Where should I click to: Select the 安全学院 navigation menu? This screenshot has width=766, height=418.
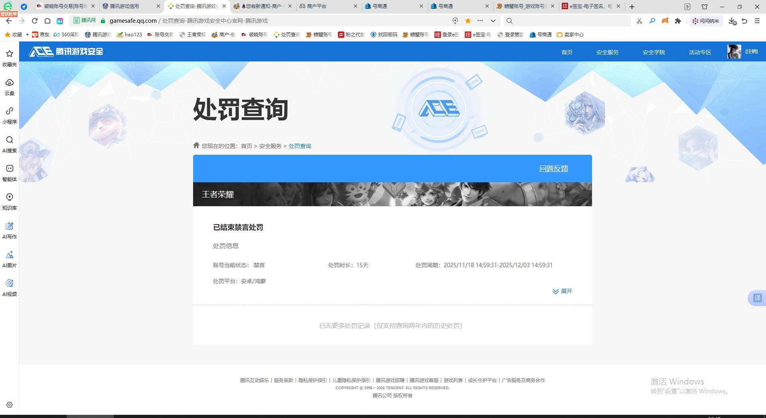coord(653,52)
